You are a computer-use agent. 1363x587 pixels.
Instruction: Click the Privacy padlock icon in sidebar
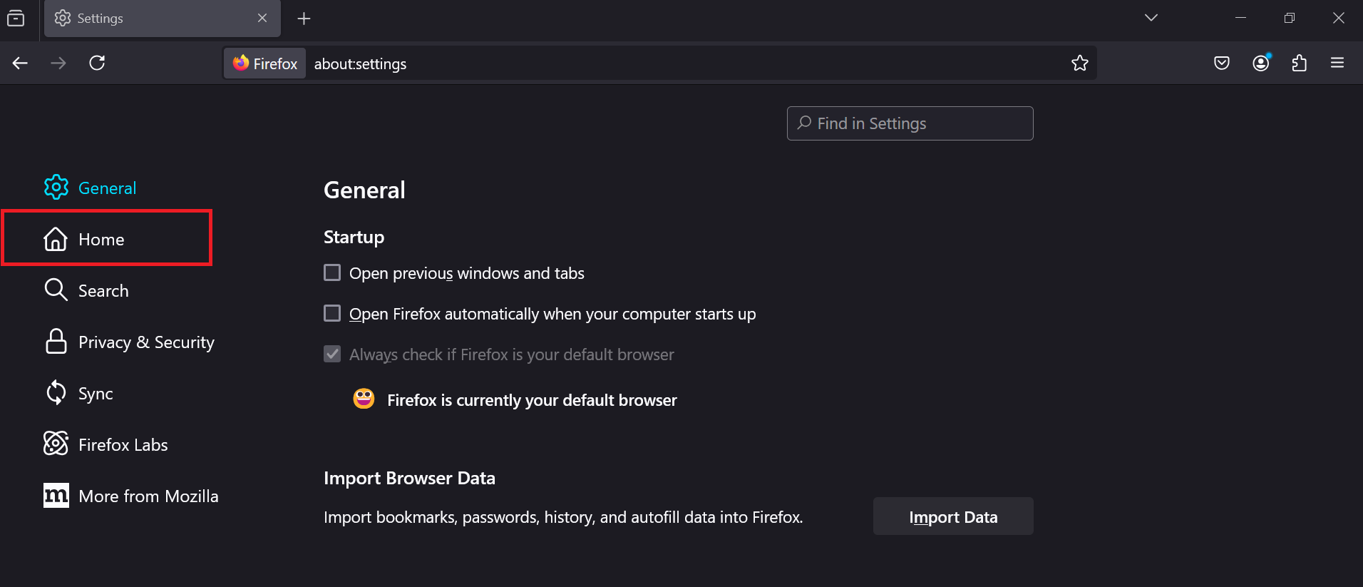(x=56, y=342)
